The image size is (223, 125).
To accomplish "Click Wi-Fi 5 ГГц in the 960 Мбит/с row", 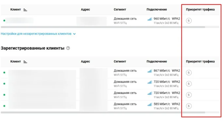I will [x=120, y=23].
